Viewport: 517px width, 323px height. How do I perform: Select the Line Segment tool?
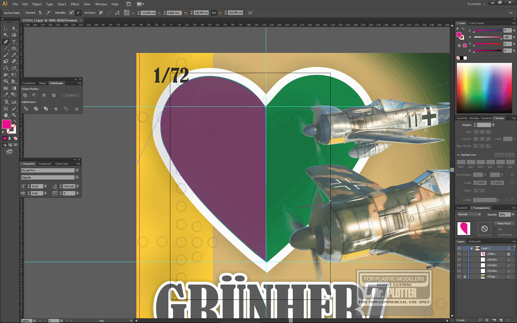6,49
